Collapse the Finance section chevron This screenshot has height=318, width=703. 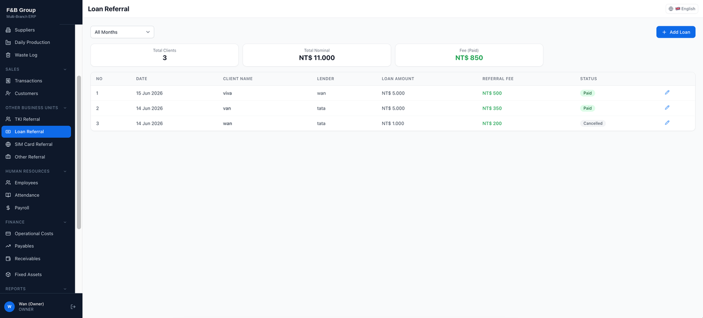click(x=65, y=222)
